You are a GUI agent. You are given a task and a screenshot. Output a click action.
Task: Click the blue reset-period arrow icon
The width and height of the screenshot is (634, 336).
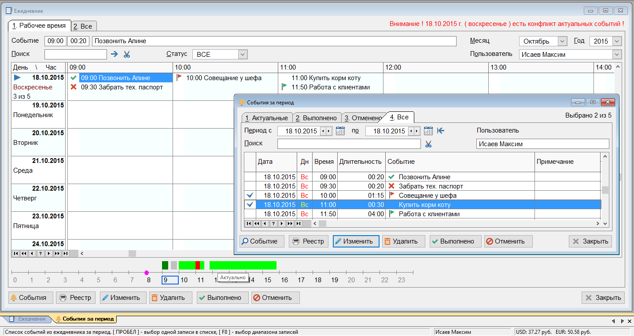(x=441, y=131)
